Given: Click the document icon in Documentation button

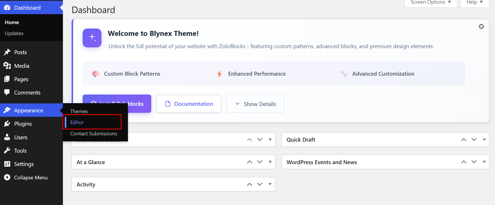Looking at the screenshot, I should click(168, 104).
